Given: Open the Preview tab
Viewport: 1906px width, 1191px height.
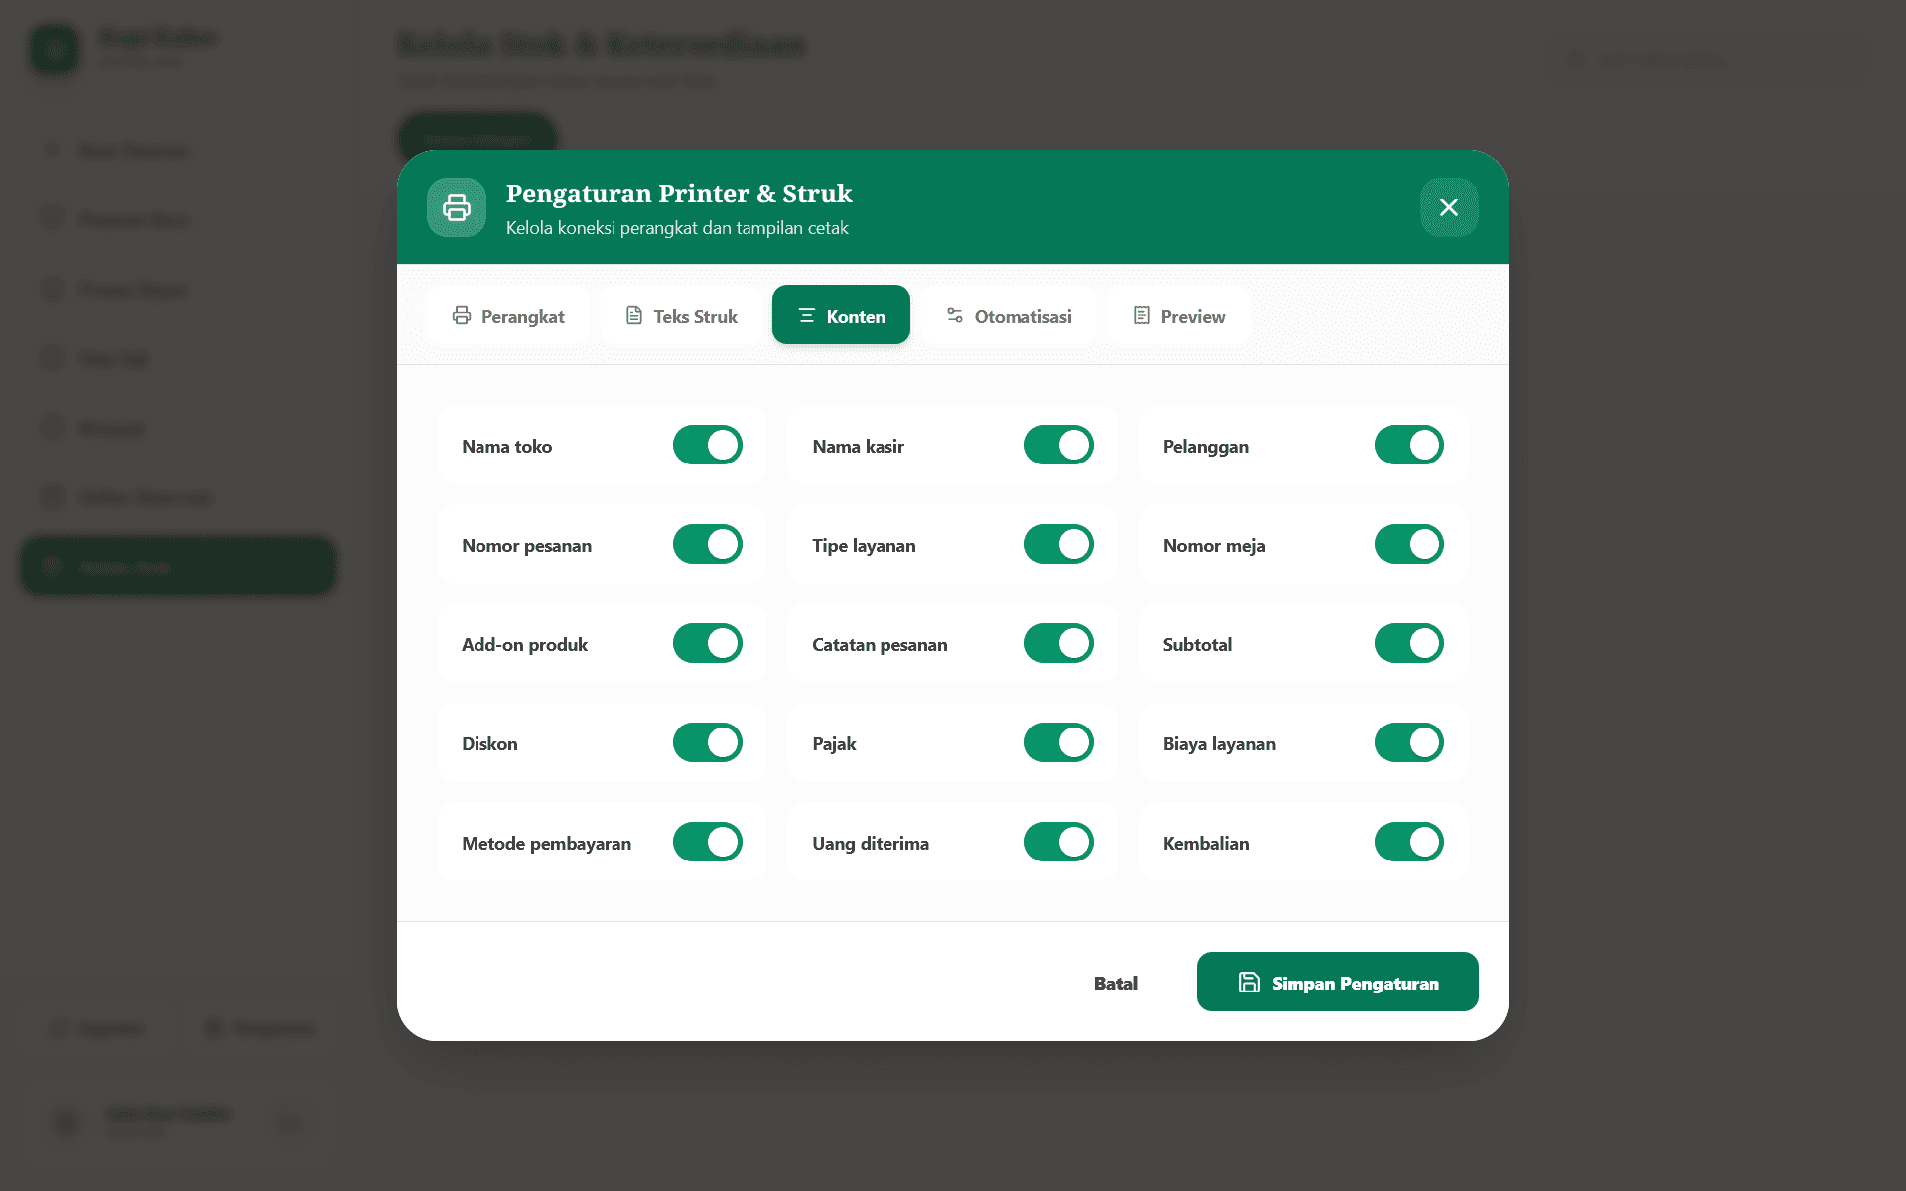Looking at the screenshot, I should (x=1178, y=316).
